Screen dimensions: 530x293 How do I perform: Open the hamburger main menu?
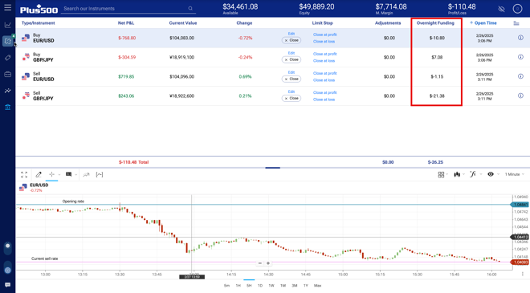(7, 7)
